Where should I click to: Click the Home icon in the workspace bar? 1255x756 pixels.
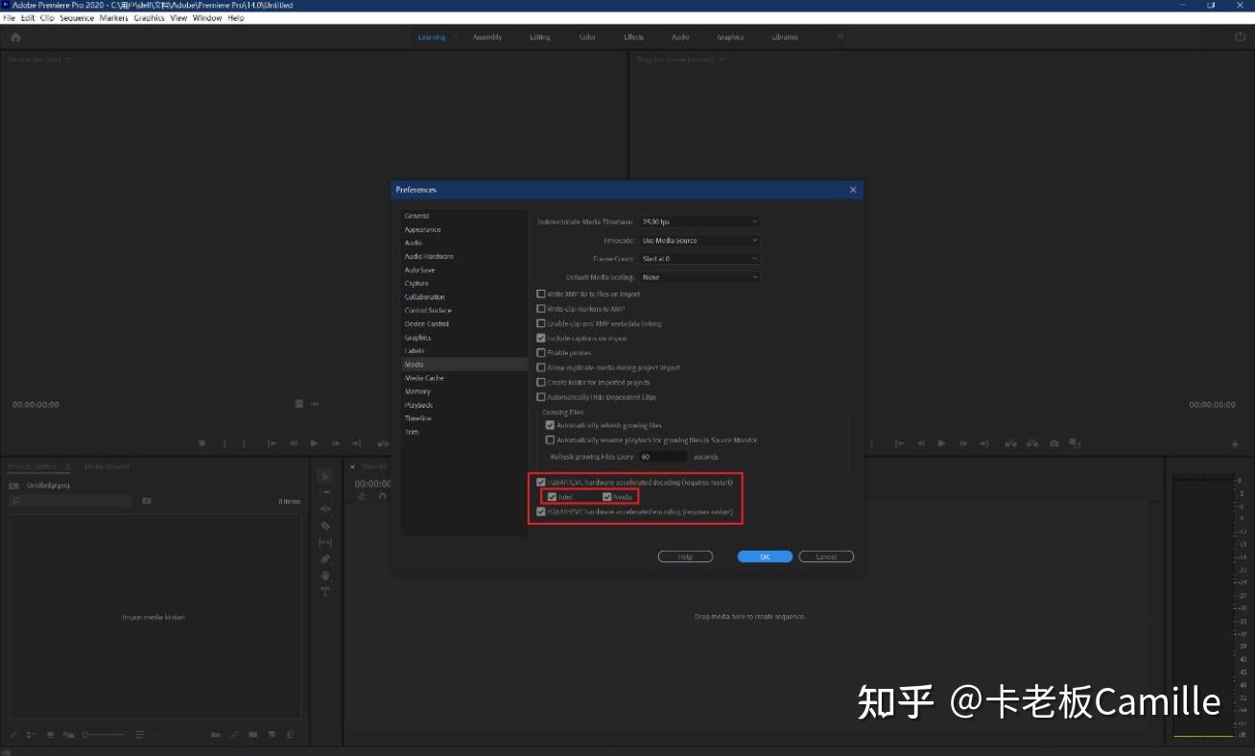tap(15, 37)
